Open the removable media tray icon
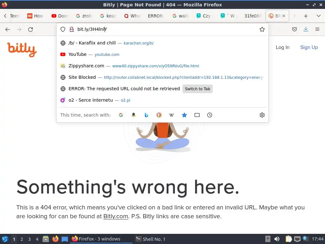The image size is (325, 244). coord(268,239)
